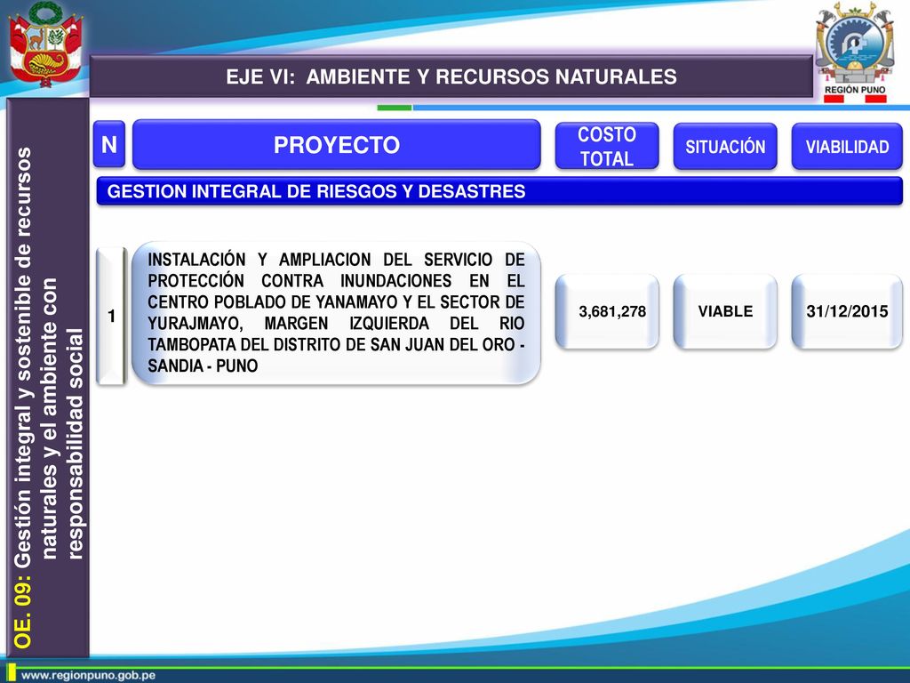Image resolution: width=910 pixels, height=683 pixels.
Task: Click the VIABLE status cell
Action: click(725, 311)
